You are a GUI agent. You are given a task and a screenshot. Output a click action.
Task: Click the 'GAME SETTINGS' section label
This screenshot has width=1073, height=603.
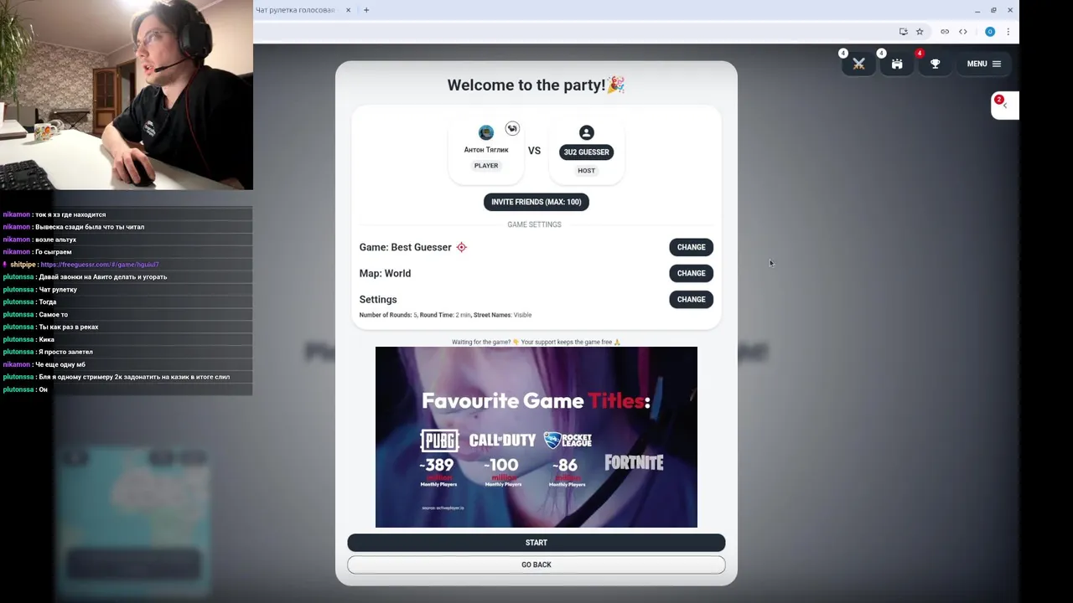[x=534, y=224]
